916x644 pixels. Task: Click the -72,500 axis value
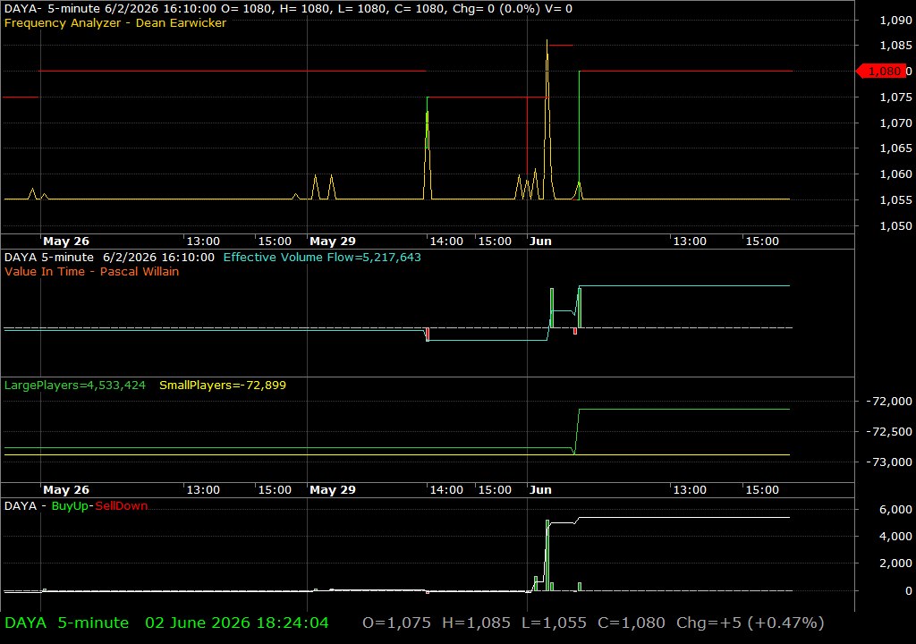pyautogui.click(x=888, y=432)
